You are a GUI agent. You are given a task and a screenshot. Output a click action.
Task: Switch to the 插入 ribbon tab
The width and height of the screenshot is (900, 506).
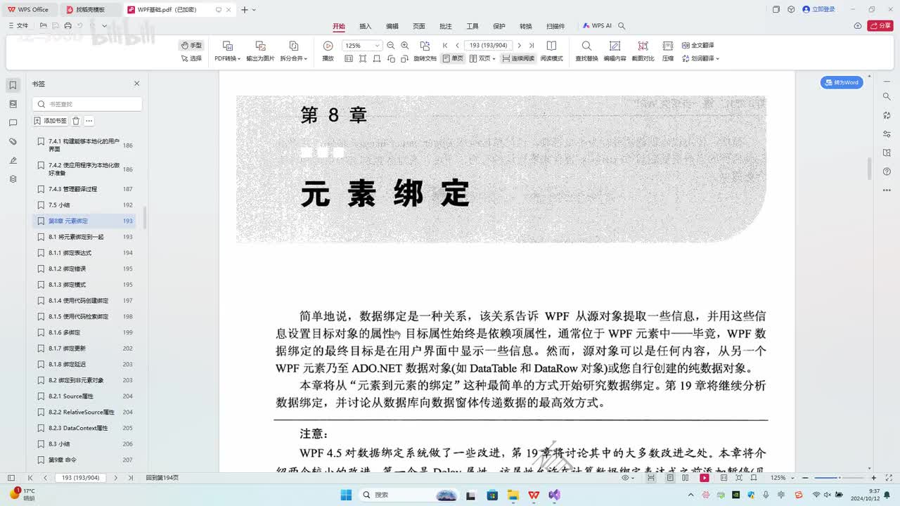(366, 26)
